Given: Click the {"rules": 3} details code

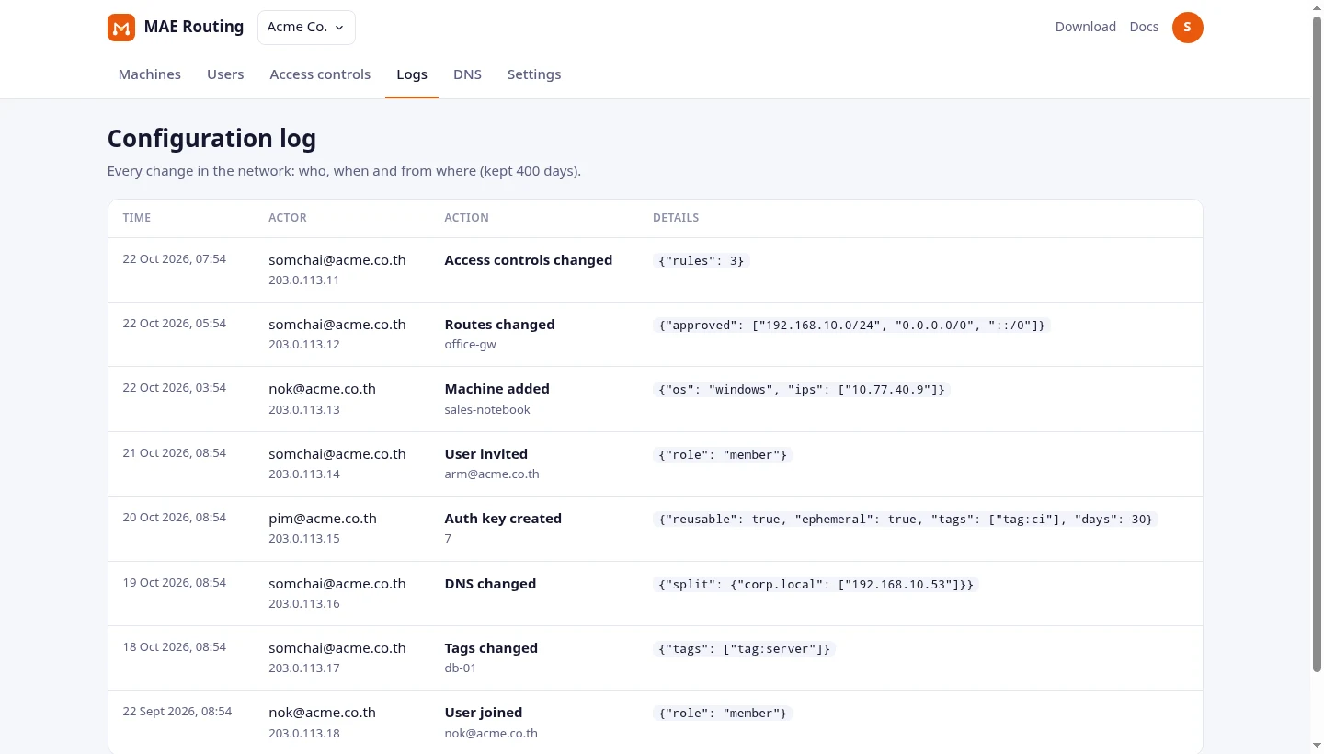Looking at the screenshot, I should tap(702, 261).
